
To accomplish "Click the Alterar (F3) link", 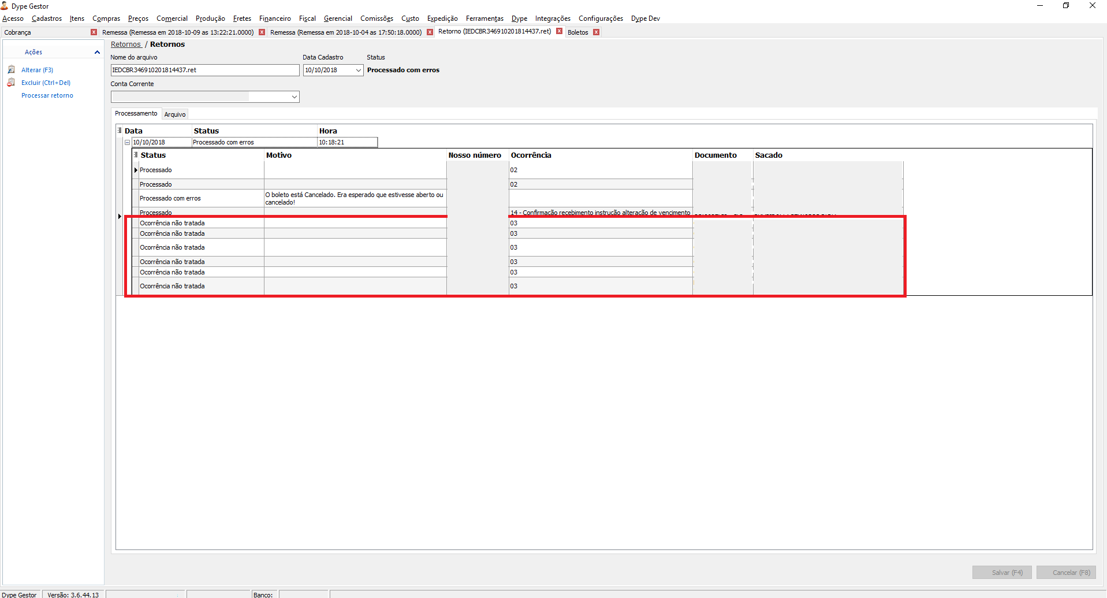I will point(37,70).
